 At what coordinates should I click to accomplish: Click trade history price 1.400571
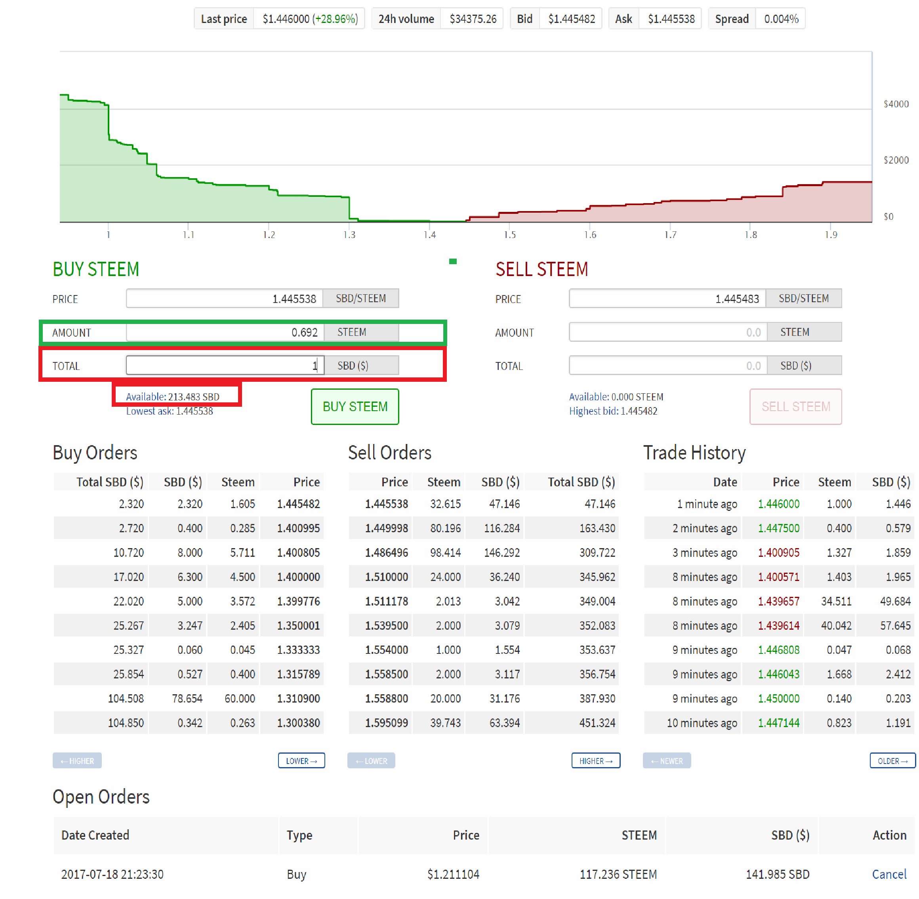pos(778,577)
